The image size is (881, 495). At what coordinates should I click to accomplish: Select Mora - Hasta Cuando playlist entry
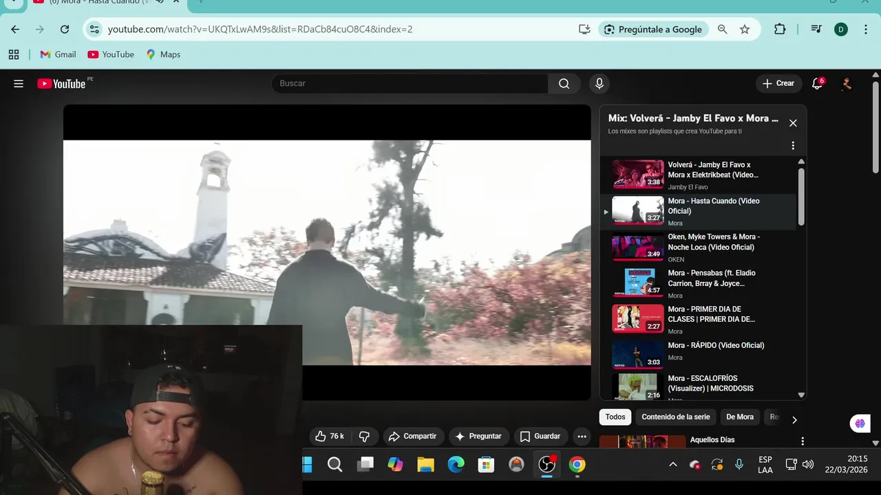point(699,211)
